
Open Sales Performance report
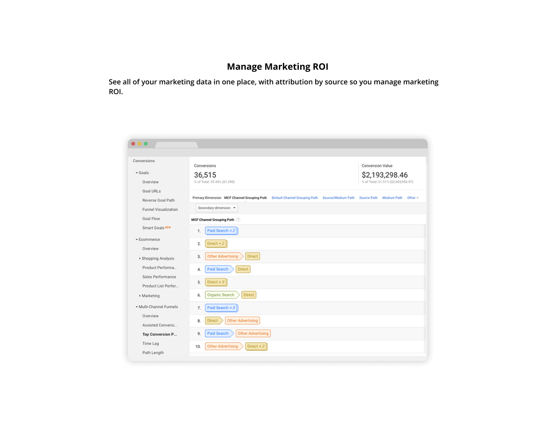point(159,277)
